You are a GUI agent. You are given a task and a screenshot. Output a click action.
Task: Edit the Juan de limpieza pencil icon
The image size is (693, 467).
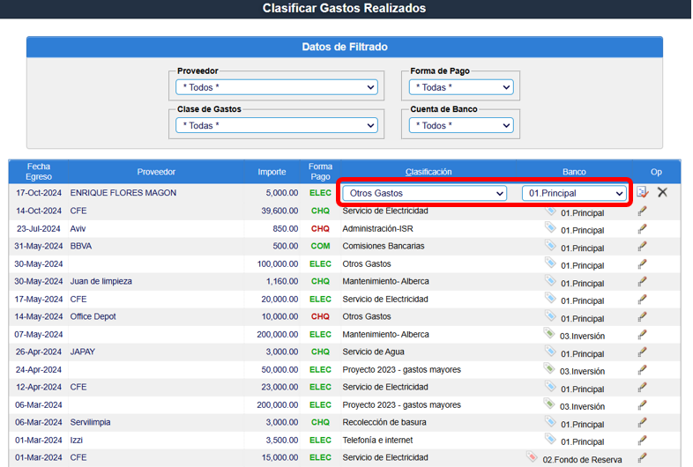pyautogui.click(x=642, y=281)
